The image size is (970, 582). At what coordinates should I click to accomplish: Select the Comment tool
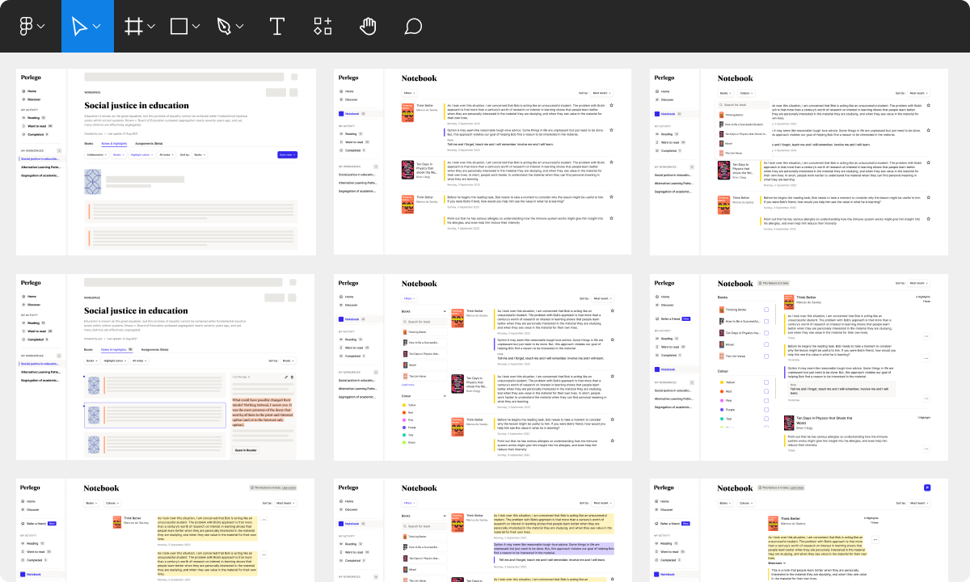coord(413,26)
